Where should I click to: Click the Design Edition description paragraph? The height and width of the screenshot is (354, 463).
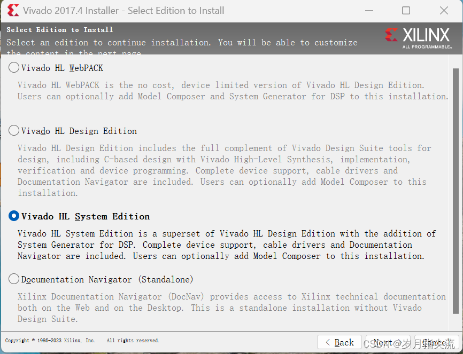[225, 170]
